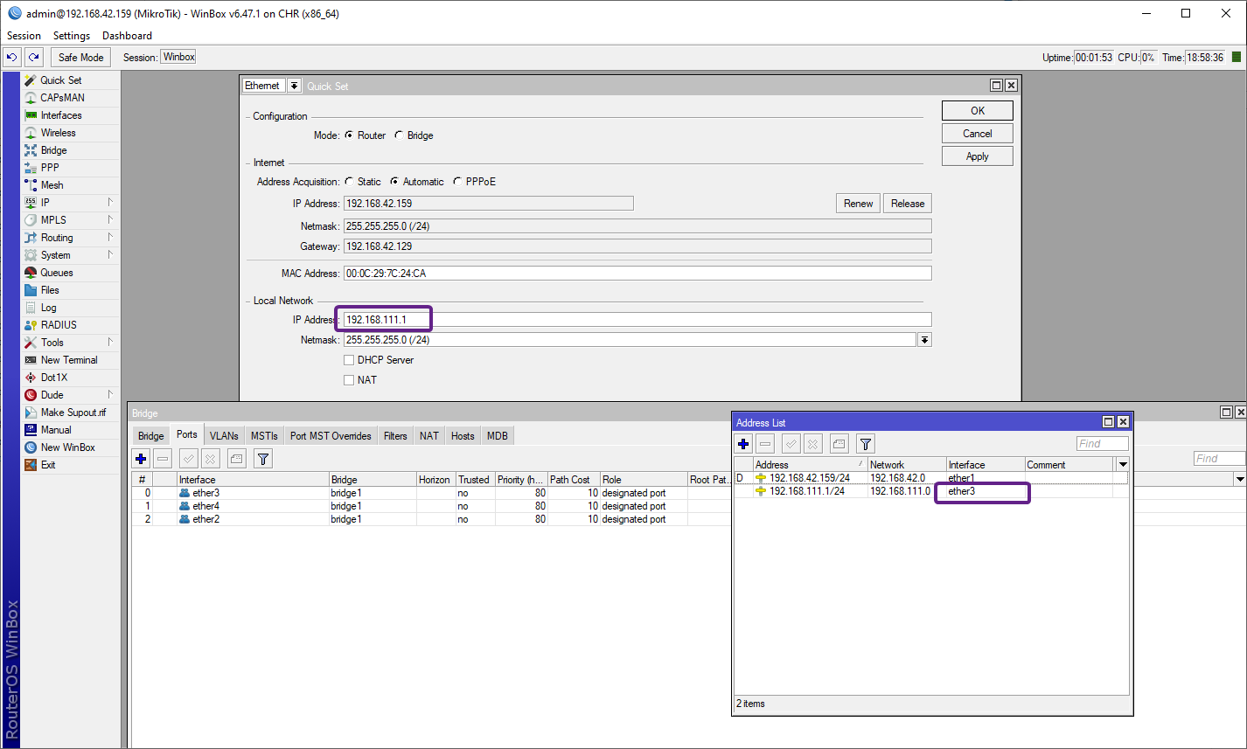Expand the Dude submenu in sidebar
1247x749 pixels.
coord(111,395)
